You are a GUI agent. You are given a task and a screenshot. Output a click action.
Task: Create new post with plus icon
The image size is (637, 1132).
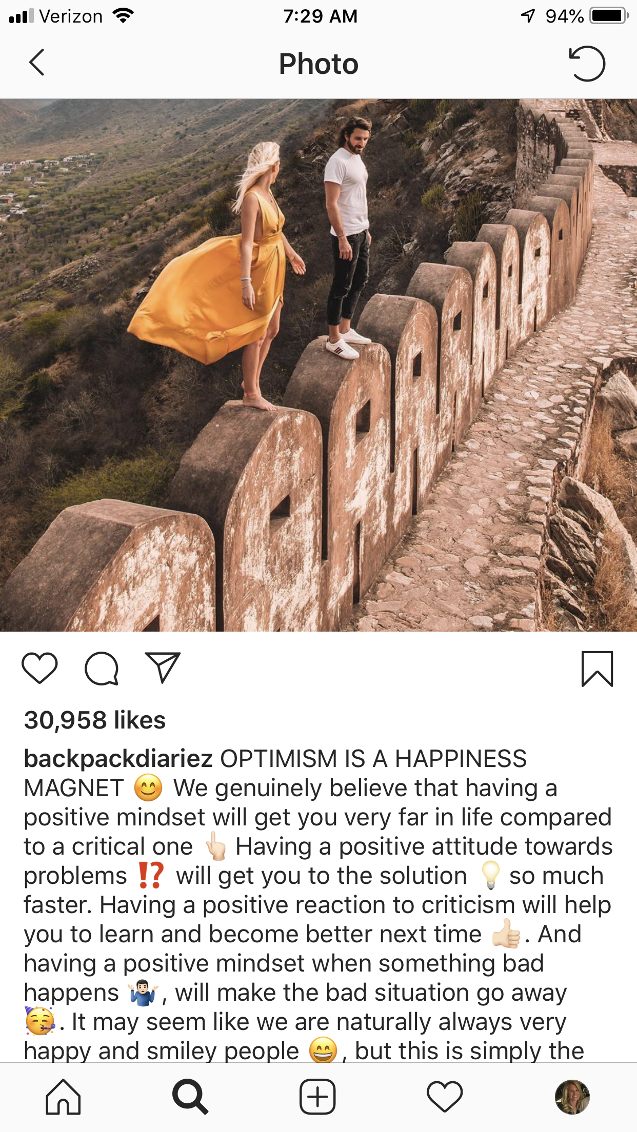pos(317,1097)
